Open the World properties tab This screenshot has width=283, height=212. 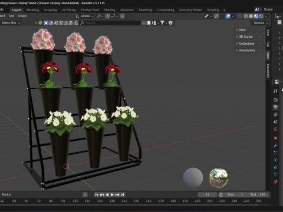275,129
